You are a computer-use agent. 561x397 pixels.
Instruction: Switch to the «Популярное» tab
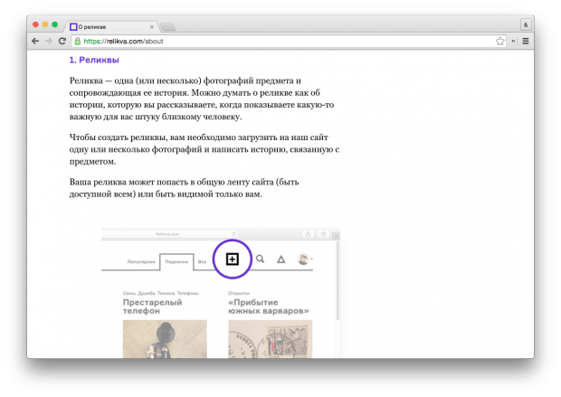(140, 261)
